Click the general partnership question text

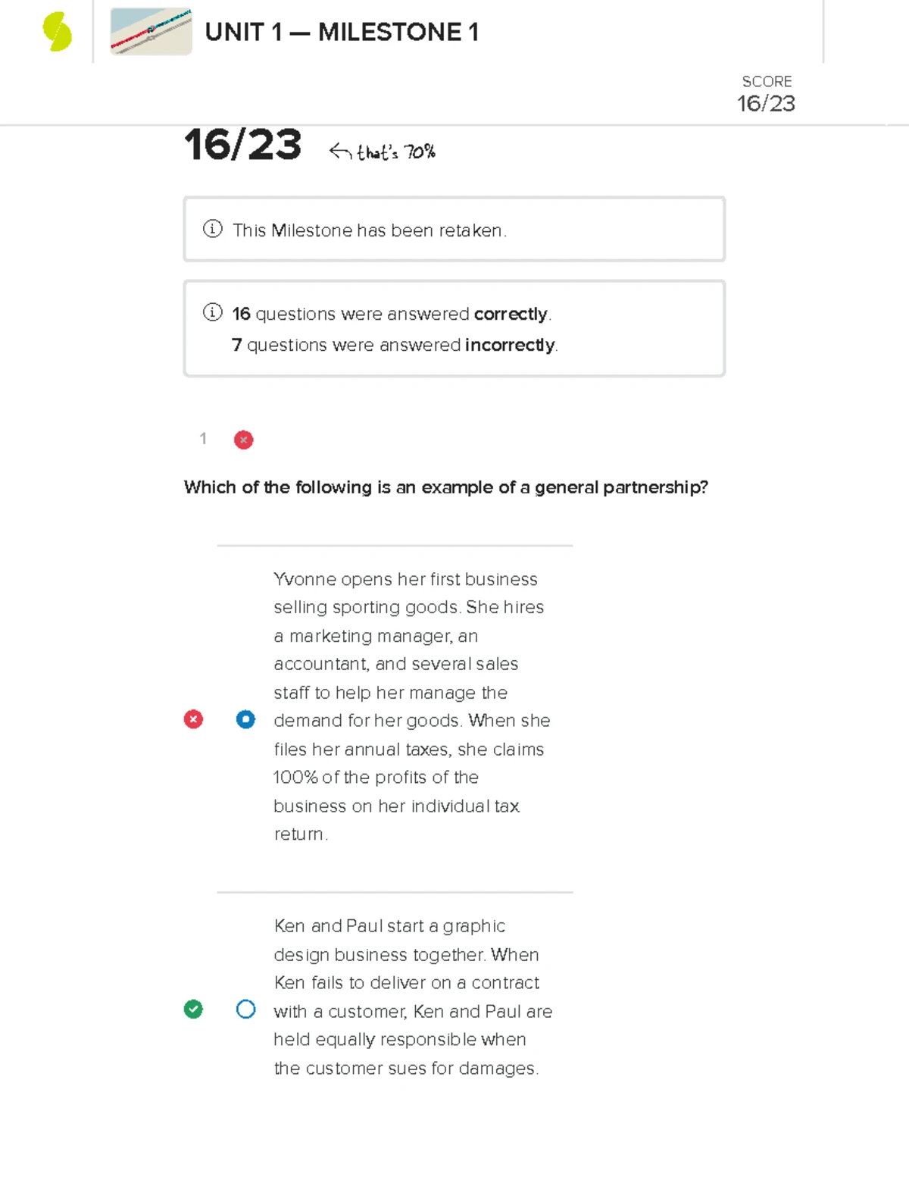coord(445,487)
